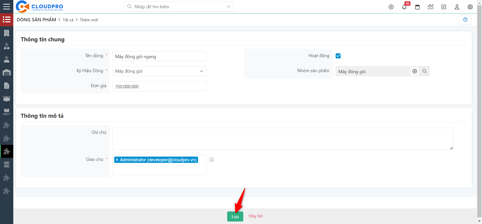Click the Ghi chú textarea
The width and height of the screenshot is (482, 224).
click(x=283, y=139)
